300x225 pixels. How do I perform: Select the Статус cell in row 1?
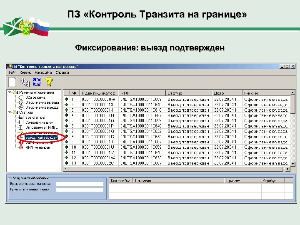tap(189, 99)
